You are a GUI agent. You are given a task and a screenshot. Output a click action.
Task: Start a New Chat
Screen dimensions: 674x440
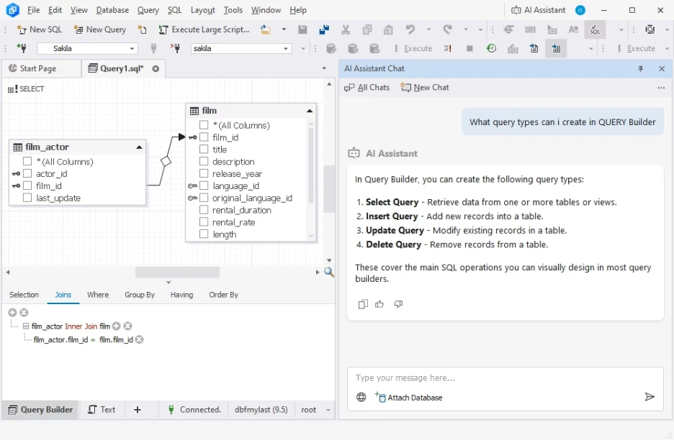coord(425,88)
